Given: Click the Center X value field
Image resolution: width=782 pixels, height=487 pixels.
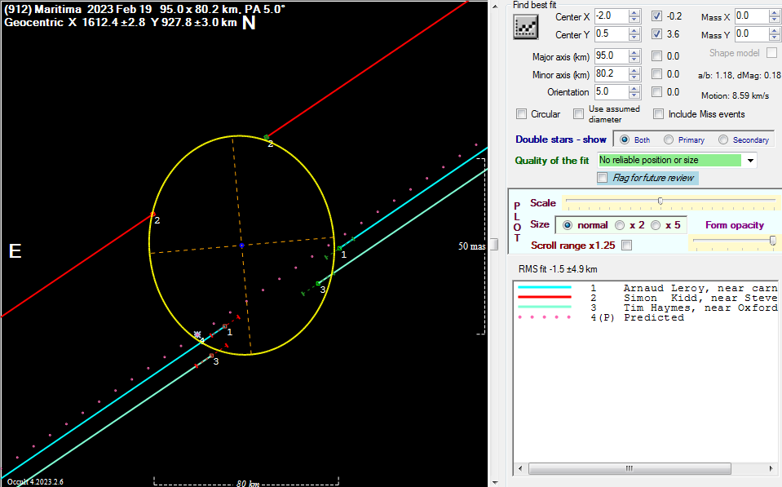Looking at the screenshot, I should (x=609, y=16).
